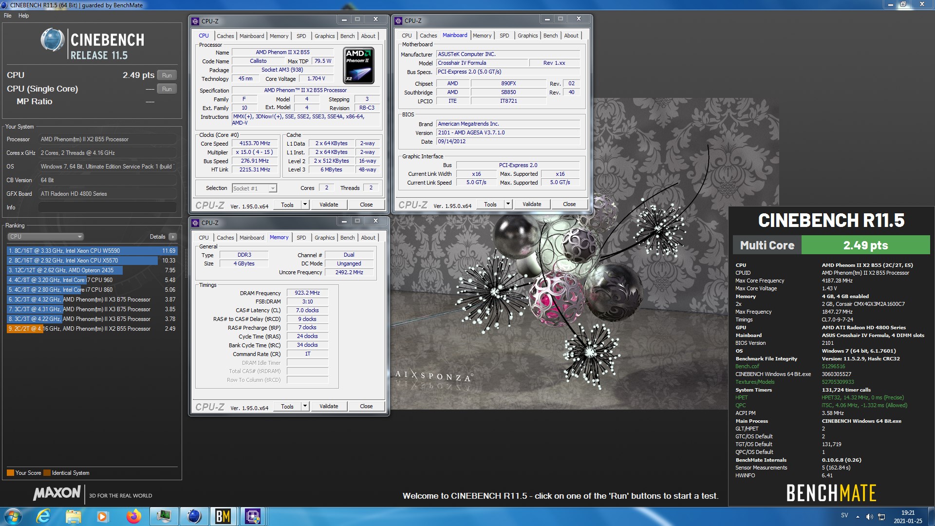Launch Firefox from the taskbar
The width and height of the screenshot is (935, 526).
click(133, 516)
